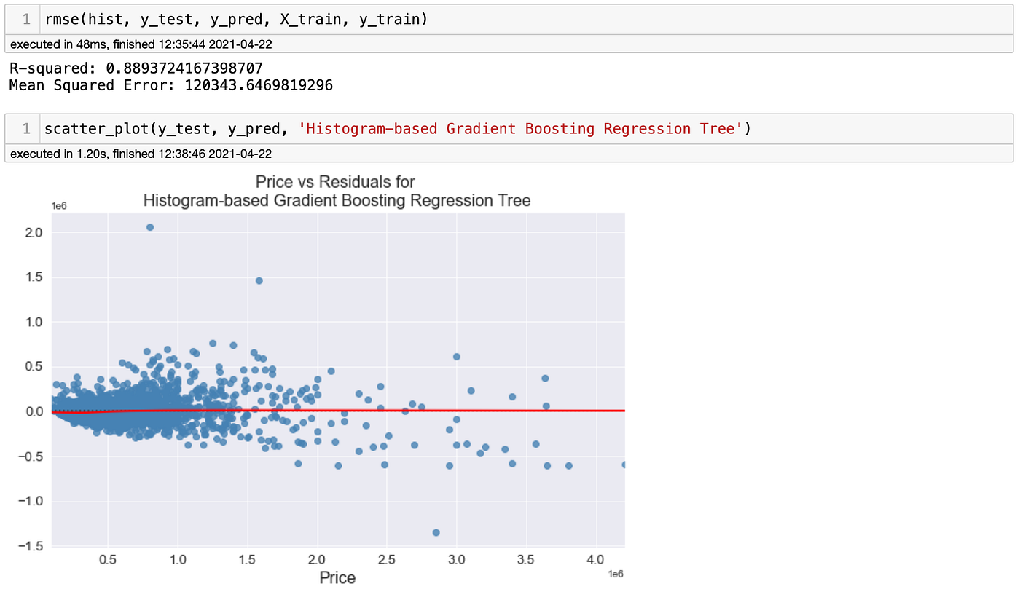Click the line number 1 of first cell

[25, 20]
